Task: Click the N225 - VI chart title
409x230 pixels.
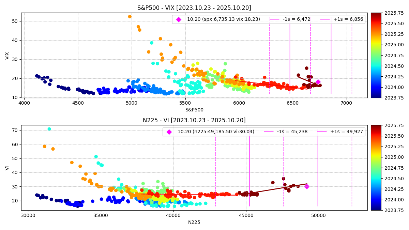Action: (x=194, y=120)
